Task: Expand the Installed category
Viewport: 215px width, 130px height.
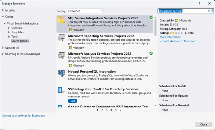Action: coord(3,10)
